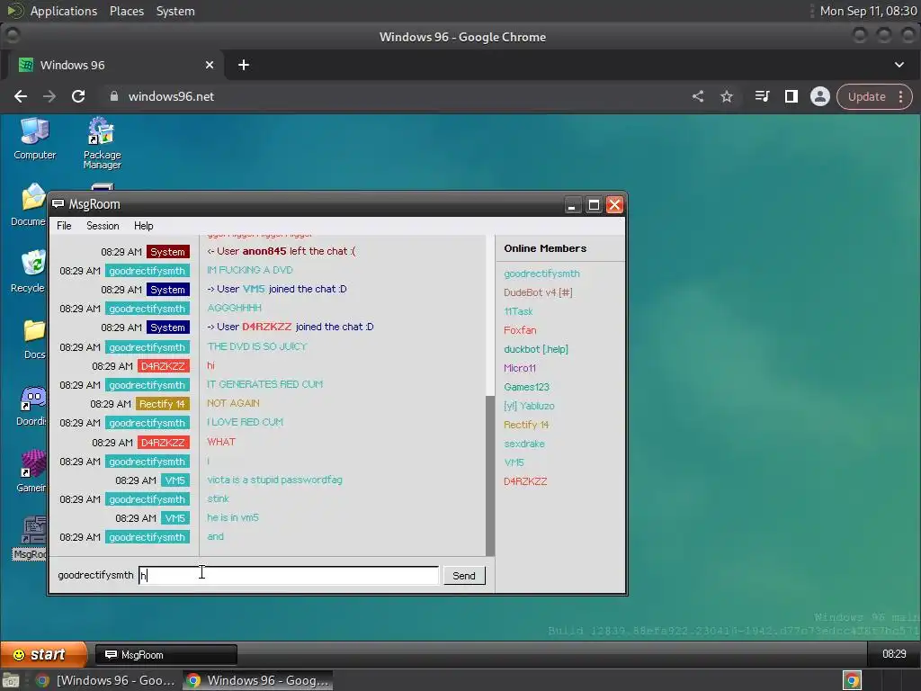This screenshot has width=921, height=691.
Task: Focus the chat message input field
Action: click(289, 575)
